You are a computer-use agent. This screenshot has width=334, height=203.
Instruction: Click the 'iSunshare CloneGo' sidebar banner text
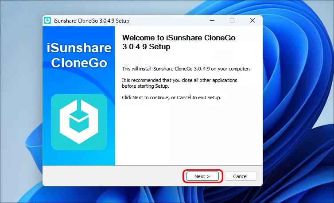[x=79, y=55]
